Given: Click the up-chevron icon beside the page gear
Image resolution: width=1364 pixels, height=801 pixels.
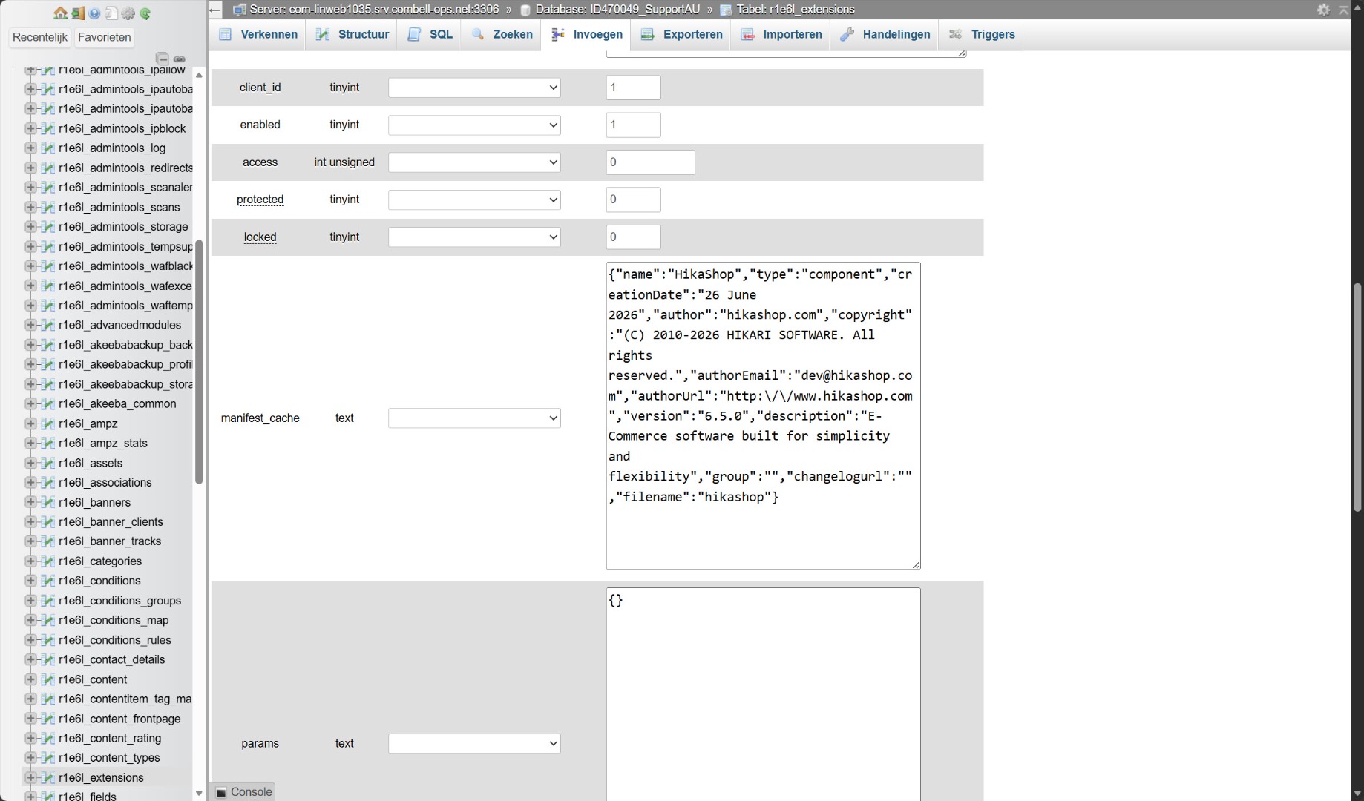Looking at the screenshot, I should pos(1344,10).
